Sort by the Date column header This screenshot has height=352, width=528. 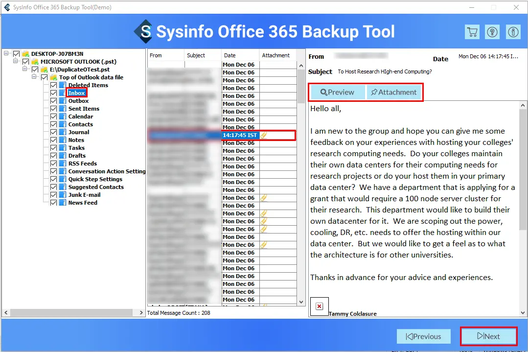tap(240, 55)
